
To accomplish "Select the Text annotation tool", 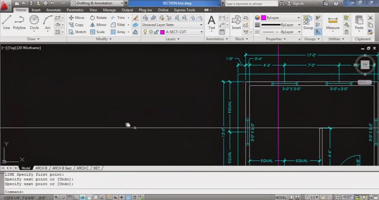I will [211, 23].
